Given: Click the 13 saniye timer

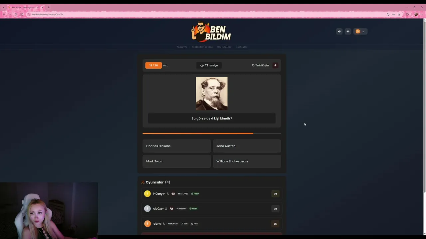Looking at the screenshot, I should pos(209,65).
